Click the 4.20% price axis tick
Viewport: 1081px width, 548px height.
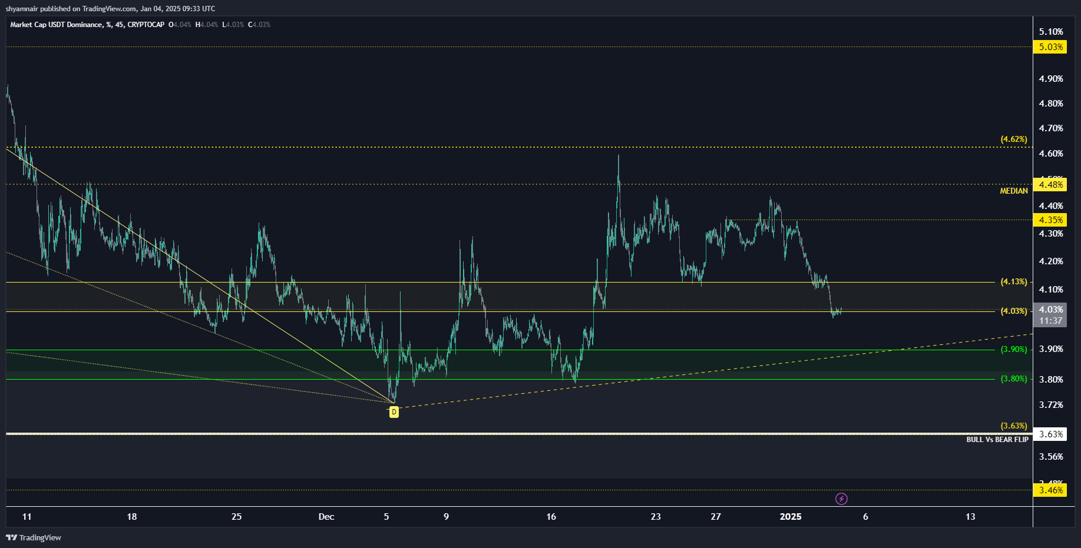pyautogui.click(x=1051, y=261)
